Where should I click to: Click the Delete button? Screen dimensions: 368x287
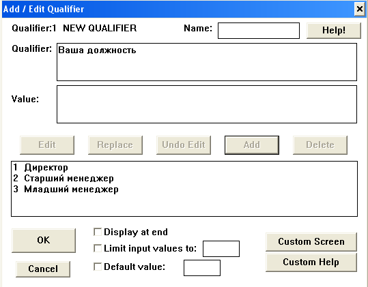[x=320, y=145]
